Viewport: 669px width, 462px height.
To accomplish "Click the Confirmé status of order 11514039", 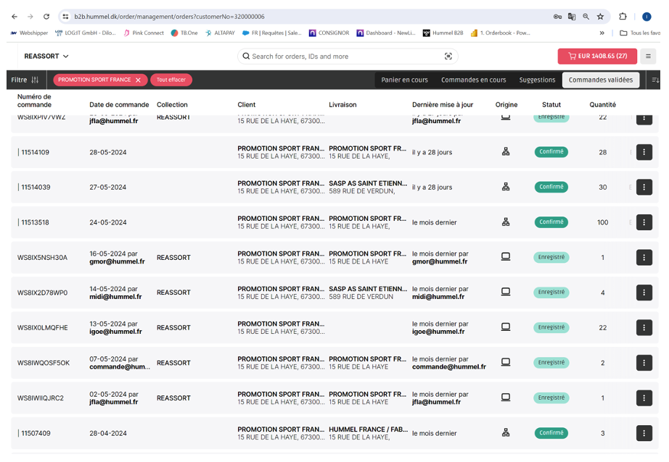I will pyautogui.click(x=551, y=187).
